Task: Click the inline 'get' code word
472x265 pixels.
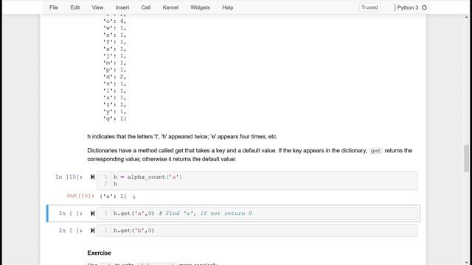Action: pyautogui.click(x=375, y=151)
